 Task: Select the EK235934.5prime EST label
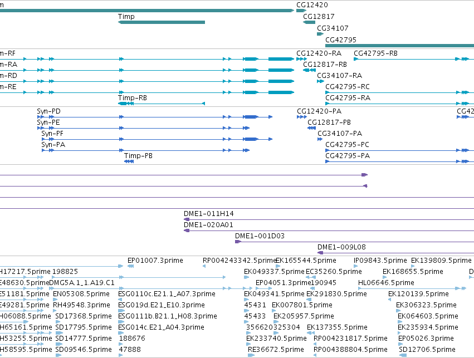428,328
